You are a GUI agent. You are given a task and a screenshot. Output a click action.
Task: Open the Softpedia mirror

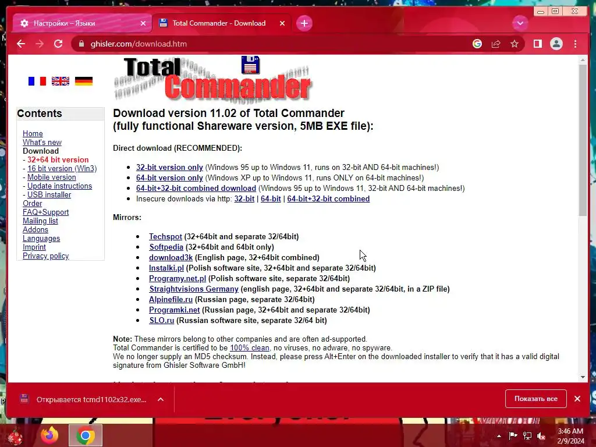[x=166, y=247]
